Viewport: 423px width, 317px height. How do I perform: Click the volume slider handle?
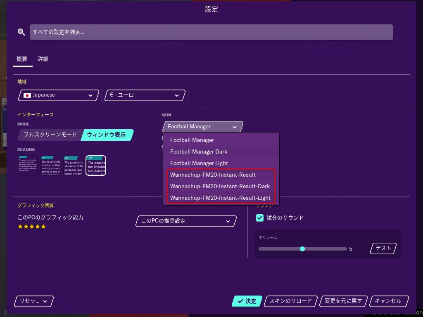(302, 249)
